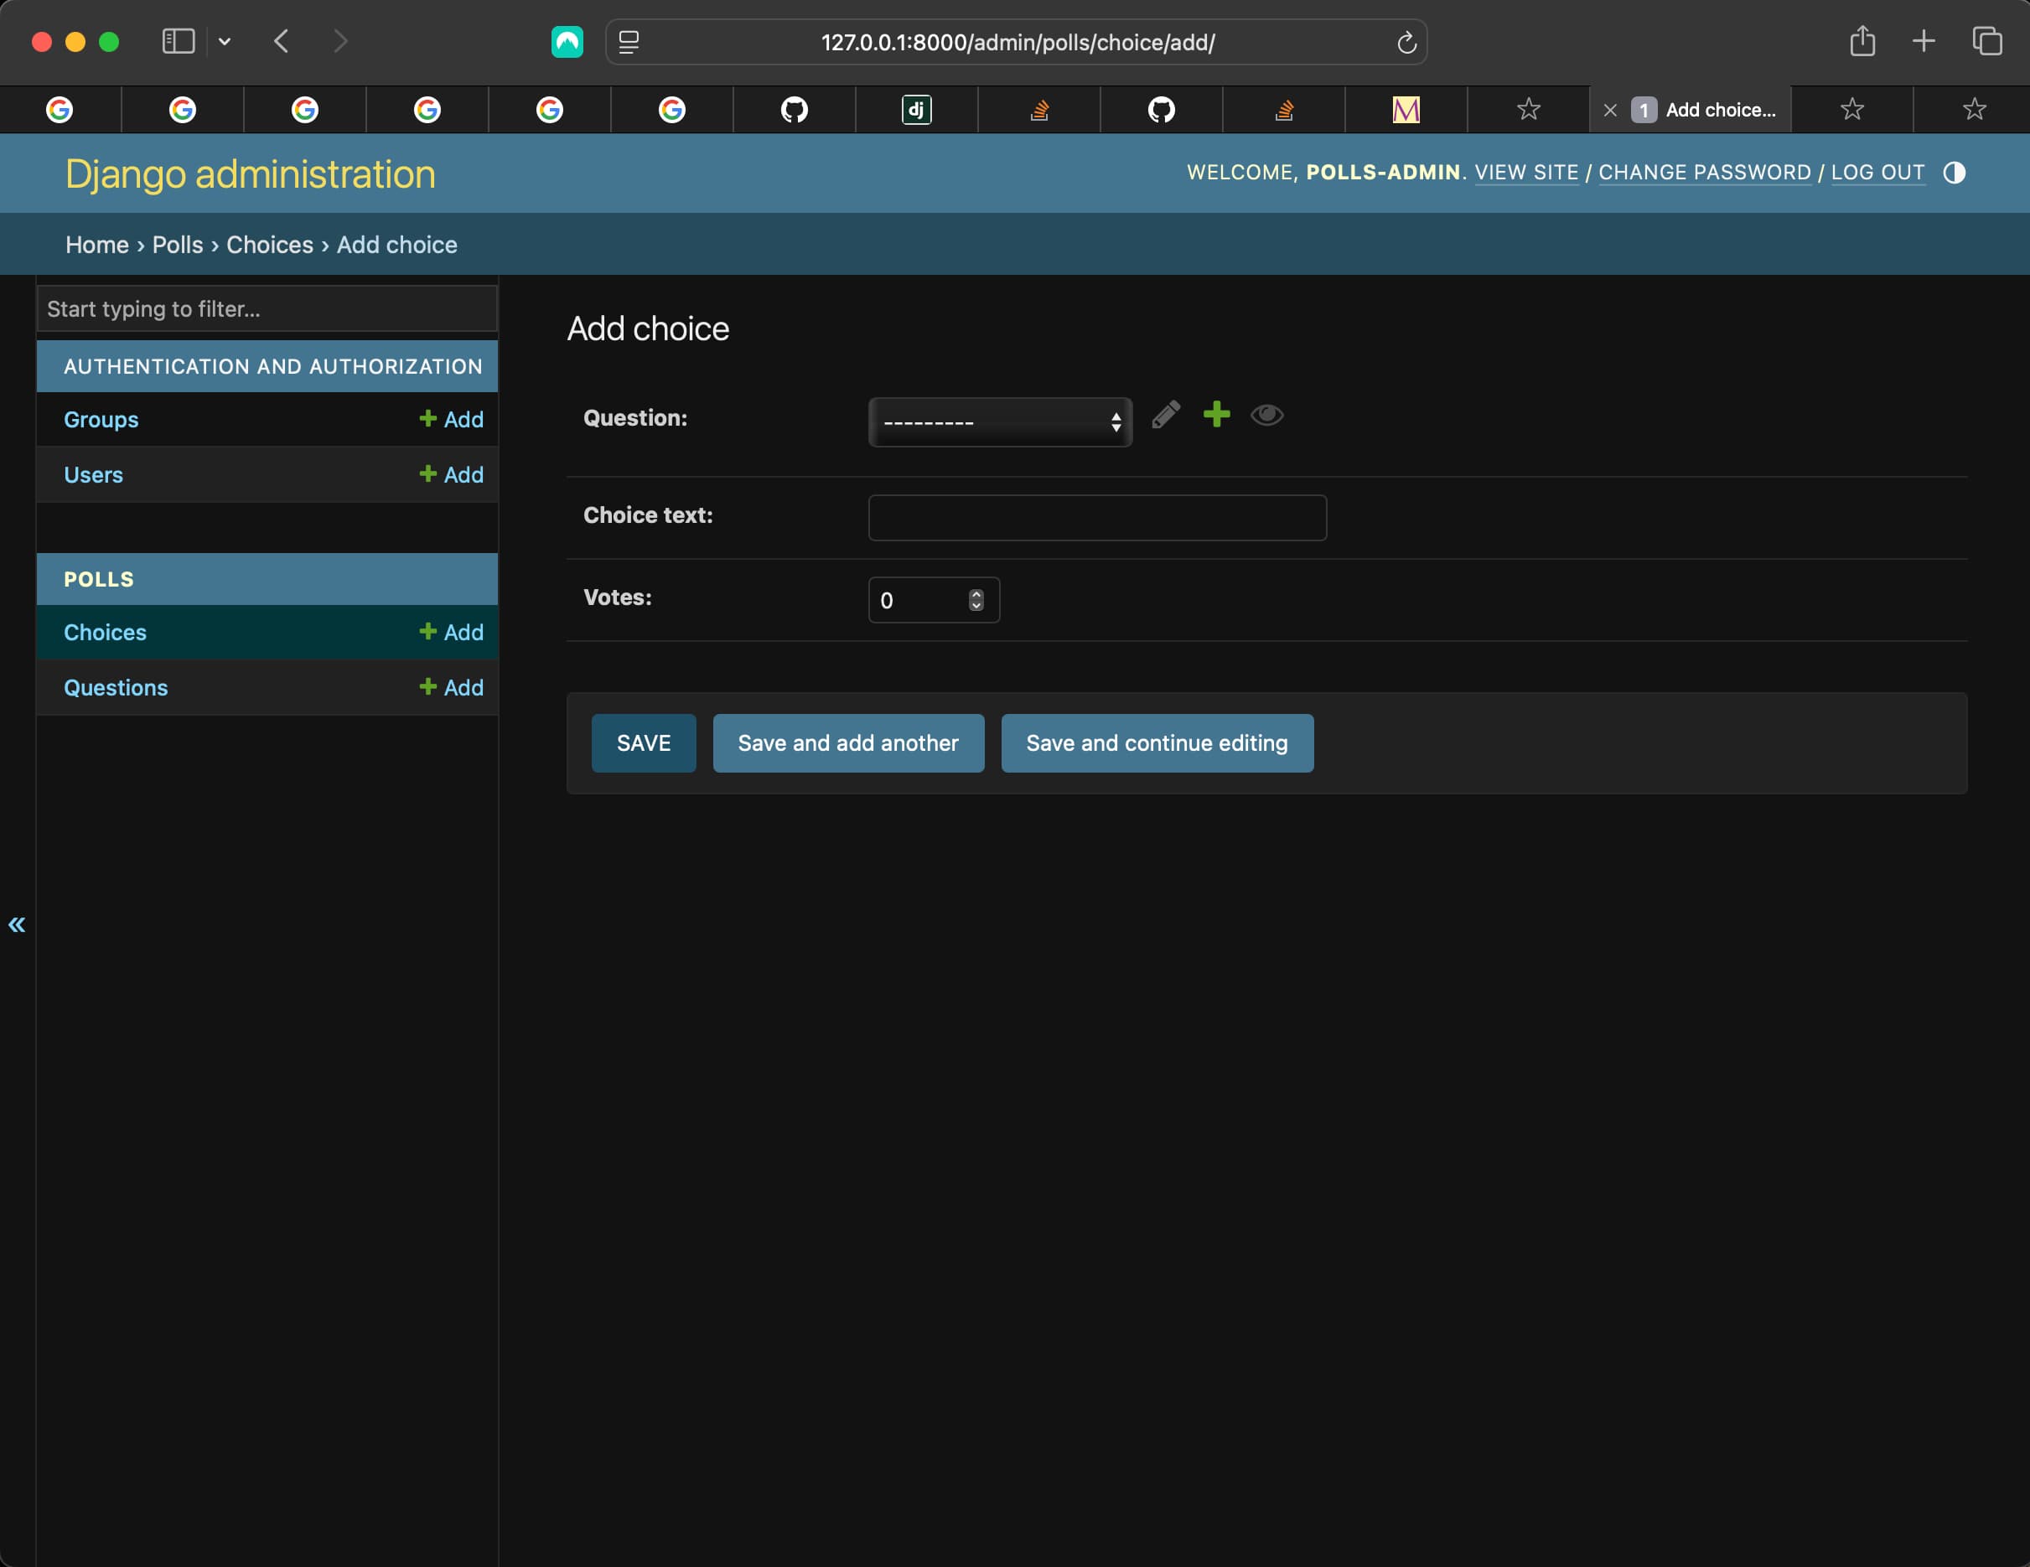The width and height of the screenshot is (2030, 1567).
Task: Click Add next to Choices
Action: (x=451, y=633)
